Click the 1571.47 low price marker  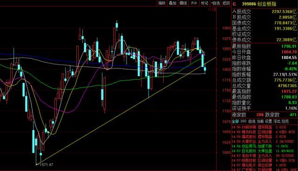click(46, 165)
